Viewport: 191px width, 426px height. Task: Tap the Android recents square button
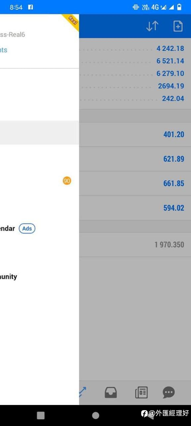[x=41, y=415]
